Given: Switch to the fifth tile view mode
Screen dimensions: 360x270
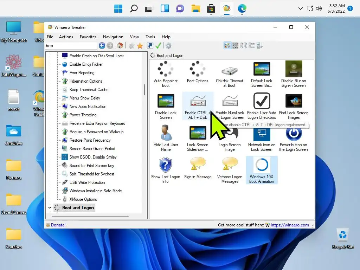Looking at the screenshot, I should 260,45.
